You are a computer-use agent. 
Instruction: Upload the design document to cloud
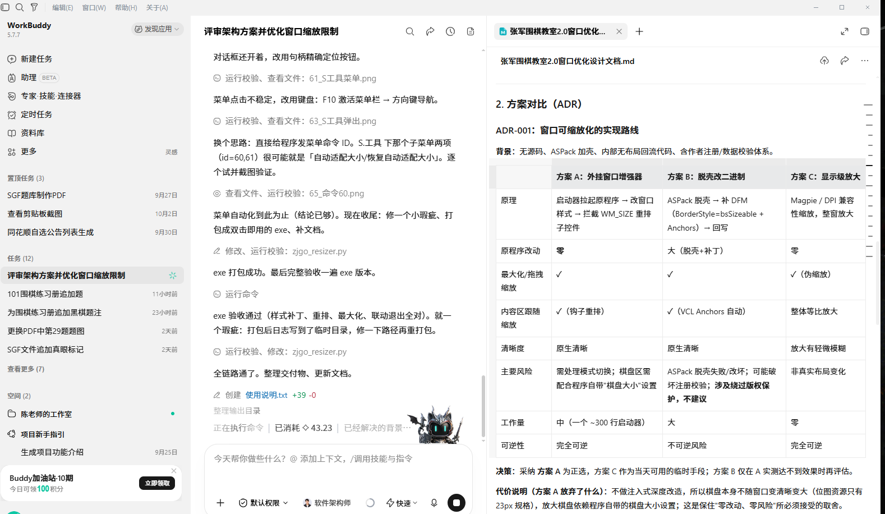point(824,61)
